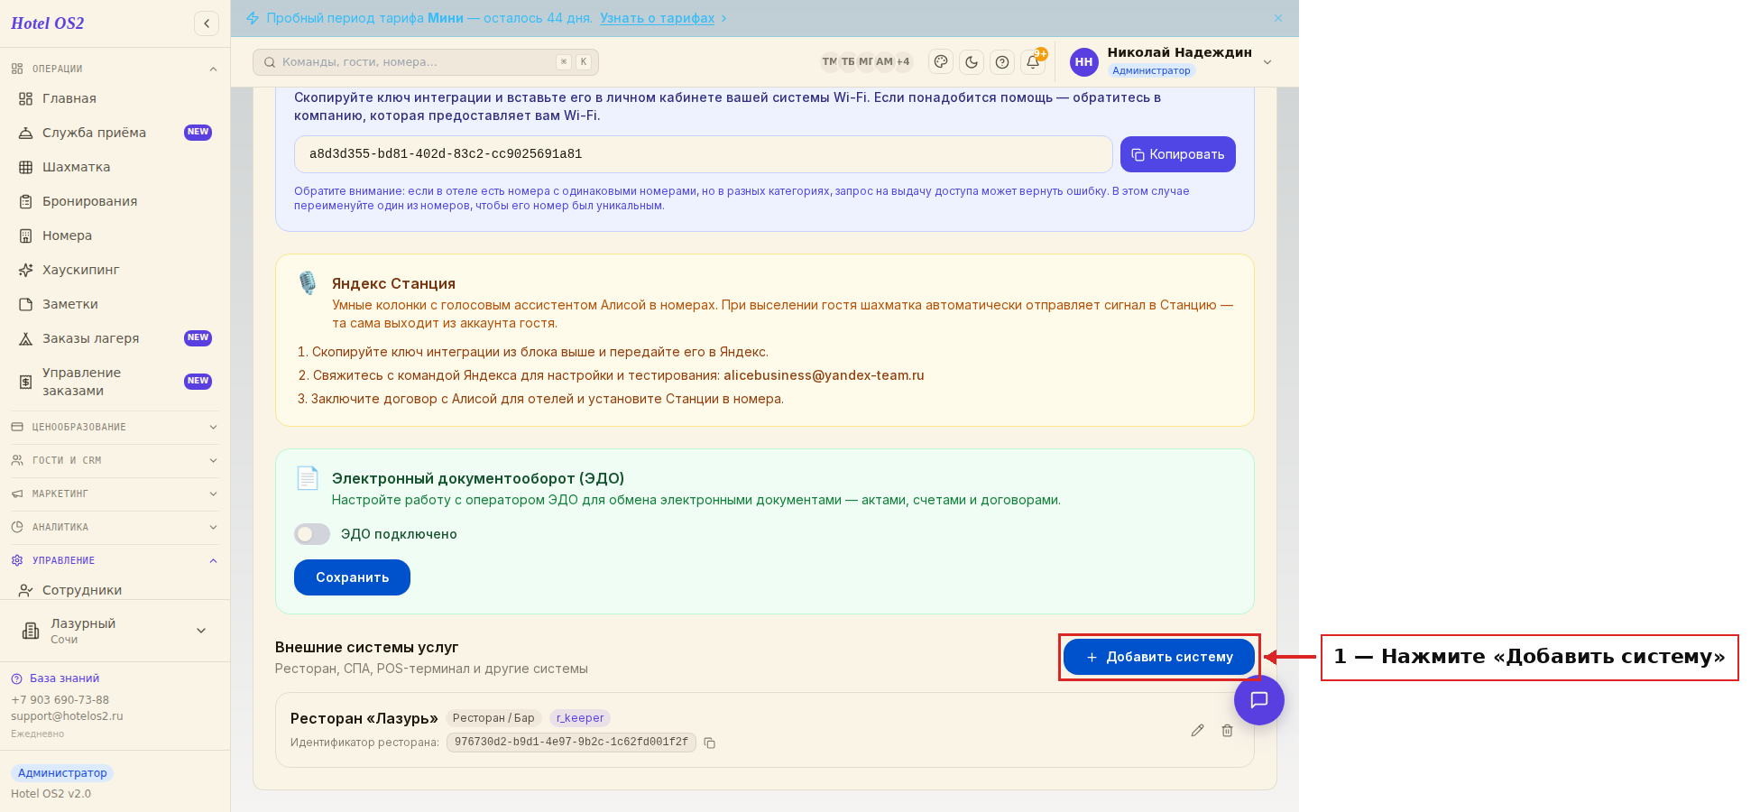Collapse the УПРАВЛЕНИЕ section
The image size is (1760, 812).
pos(115,560)
